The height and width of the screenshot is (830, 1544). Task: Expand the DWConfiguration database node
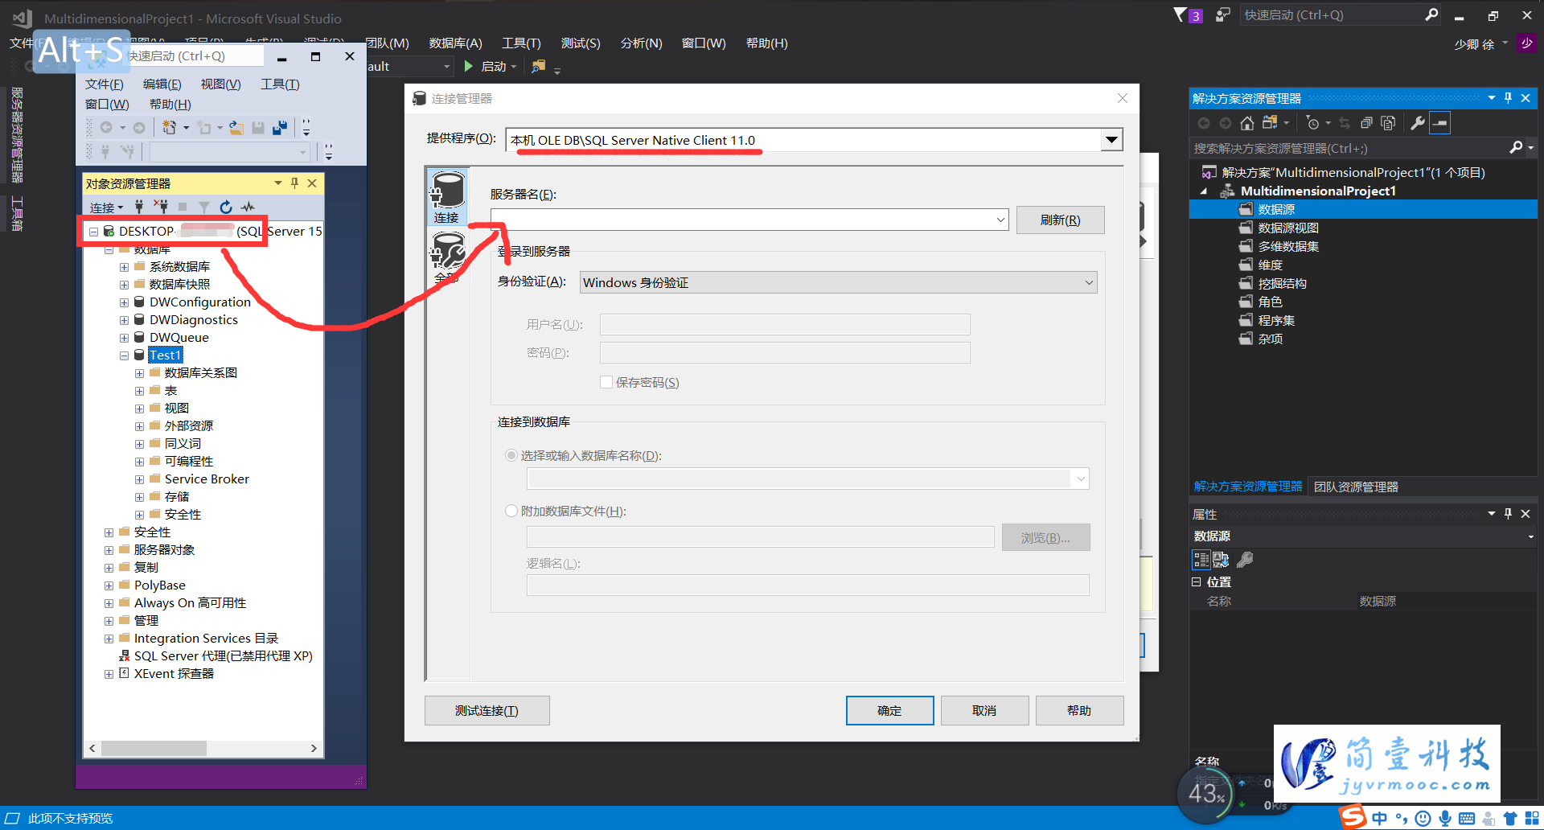pyautogui.click(x=124, y=302)
